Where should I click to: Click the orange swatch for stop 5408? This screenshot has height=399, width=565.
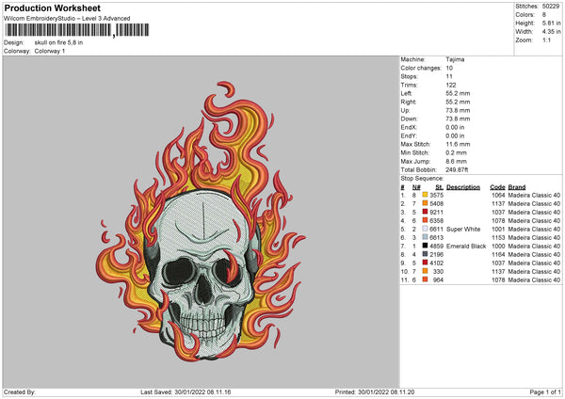[x=425, y=203]
